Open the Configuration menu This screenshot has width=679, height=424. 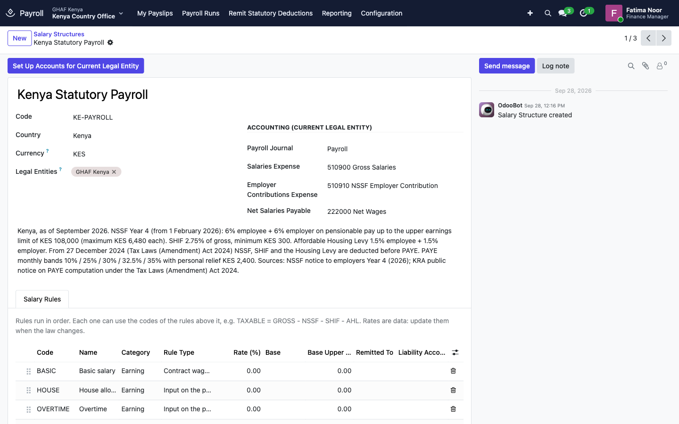pyautogui.click(x=381, y=13)
